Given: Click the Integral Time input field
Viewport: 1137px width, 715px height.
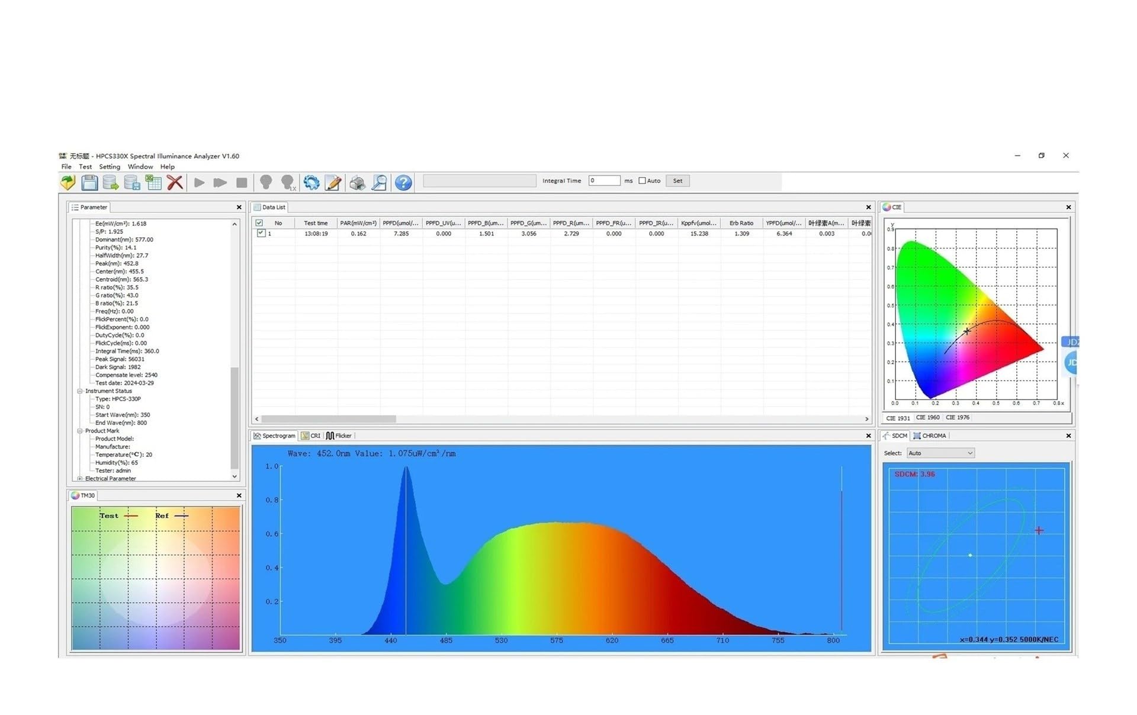Looking at the screenshot, I should point(604,181).
